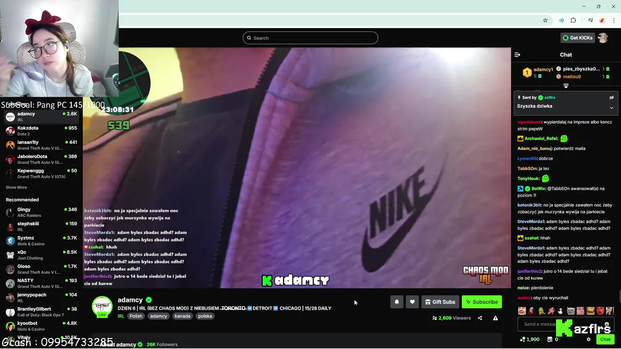Insert the first laughing face emote
The image size is (621, 349).
click(522, 311)
